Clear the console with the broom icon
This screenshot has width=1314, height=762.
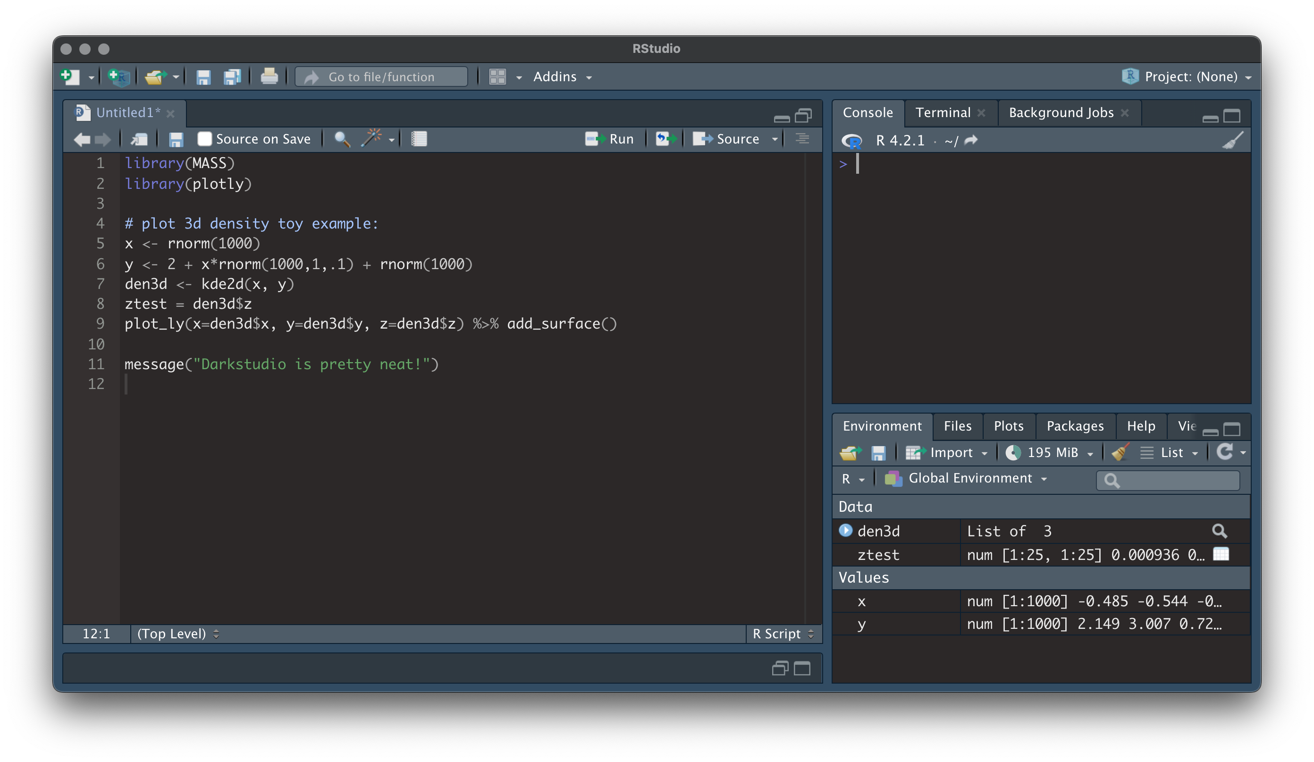(x=1232, y=140)
